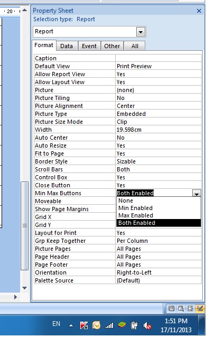Screen dimensions: 207x337
Task: Click Default View value Print Preview
Action: click(x=158, y=66)
